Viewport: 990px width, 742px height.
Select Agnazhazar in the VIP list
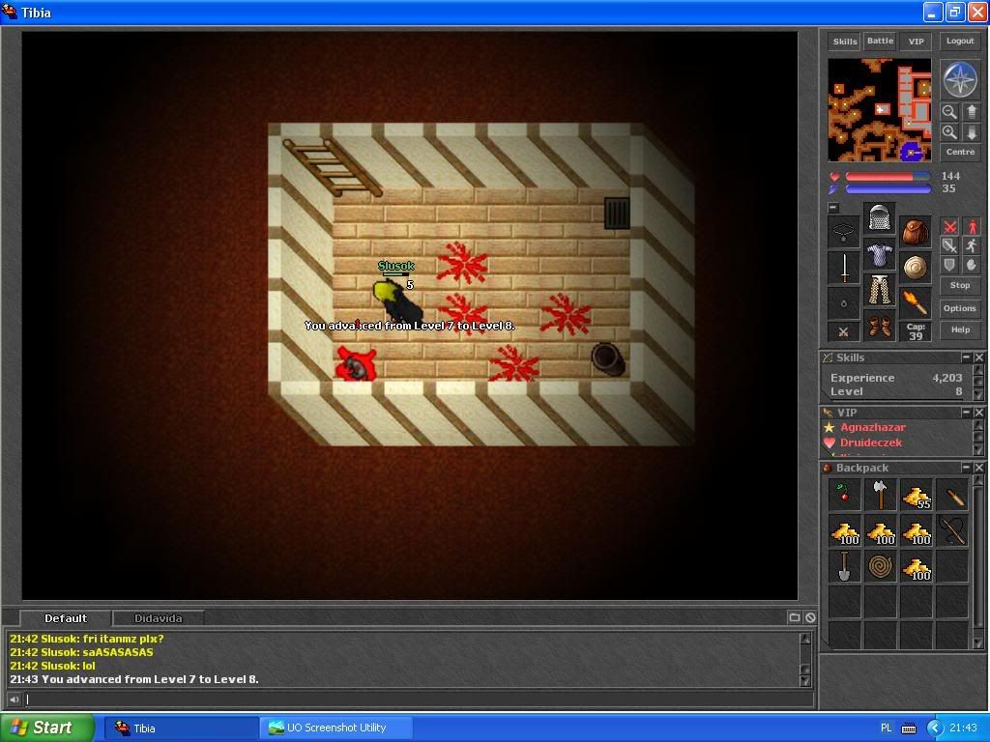coord(873,427)
